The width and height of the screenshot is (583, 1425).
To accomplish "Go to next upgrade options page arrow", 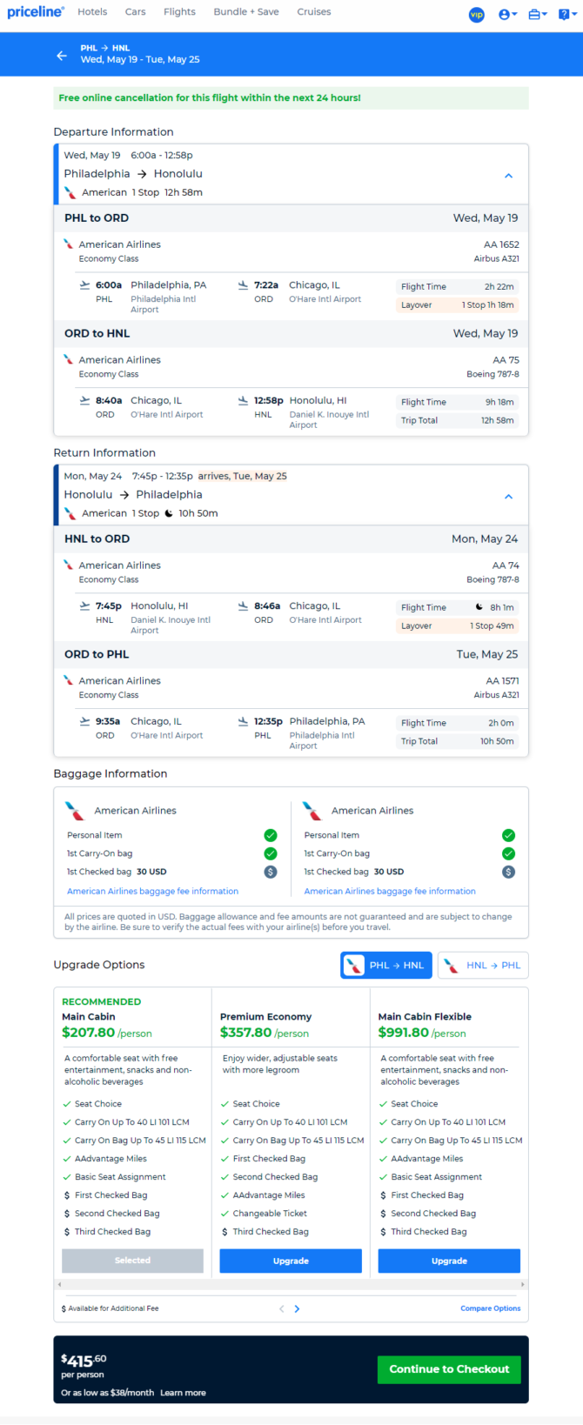I will pyautogui.click(x=297, y=1308).
